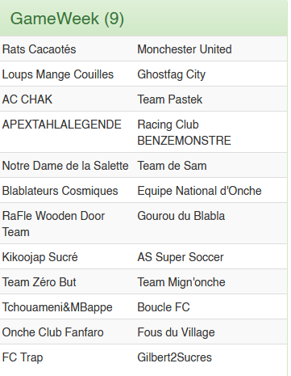Click Racing Club BENZEMONSTRE entry

184,133
